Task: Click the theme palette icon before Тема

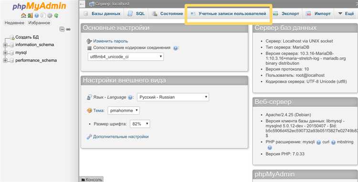Action: tap(89, 110)
